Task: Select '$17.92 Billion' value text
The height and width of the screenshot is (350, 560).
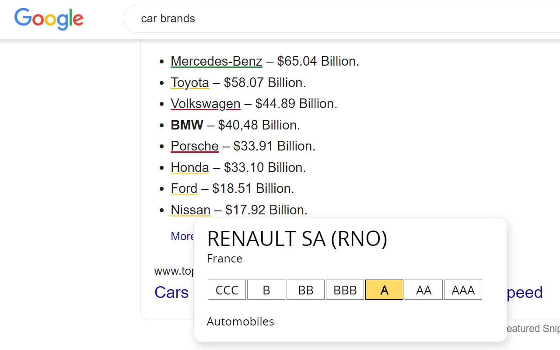Action: (265, 210)
